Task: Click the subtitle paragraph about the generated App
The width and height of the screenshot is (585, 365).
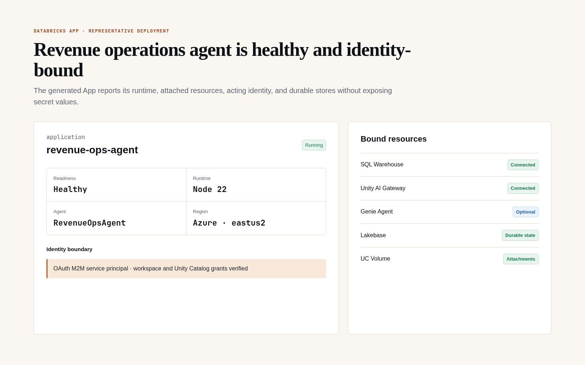Action: pos(213,96)
